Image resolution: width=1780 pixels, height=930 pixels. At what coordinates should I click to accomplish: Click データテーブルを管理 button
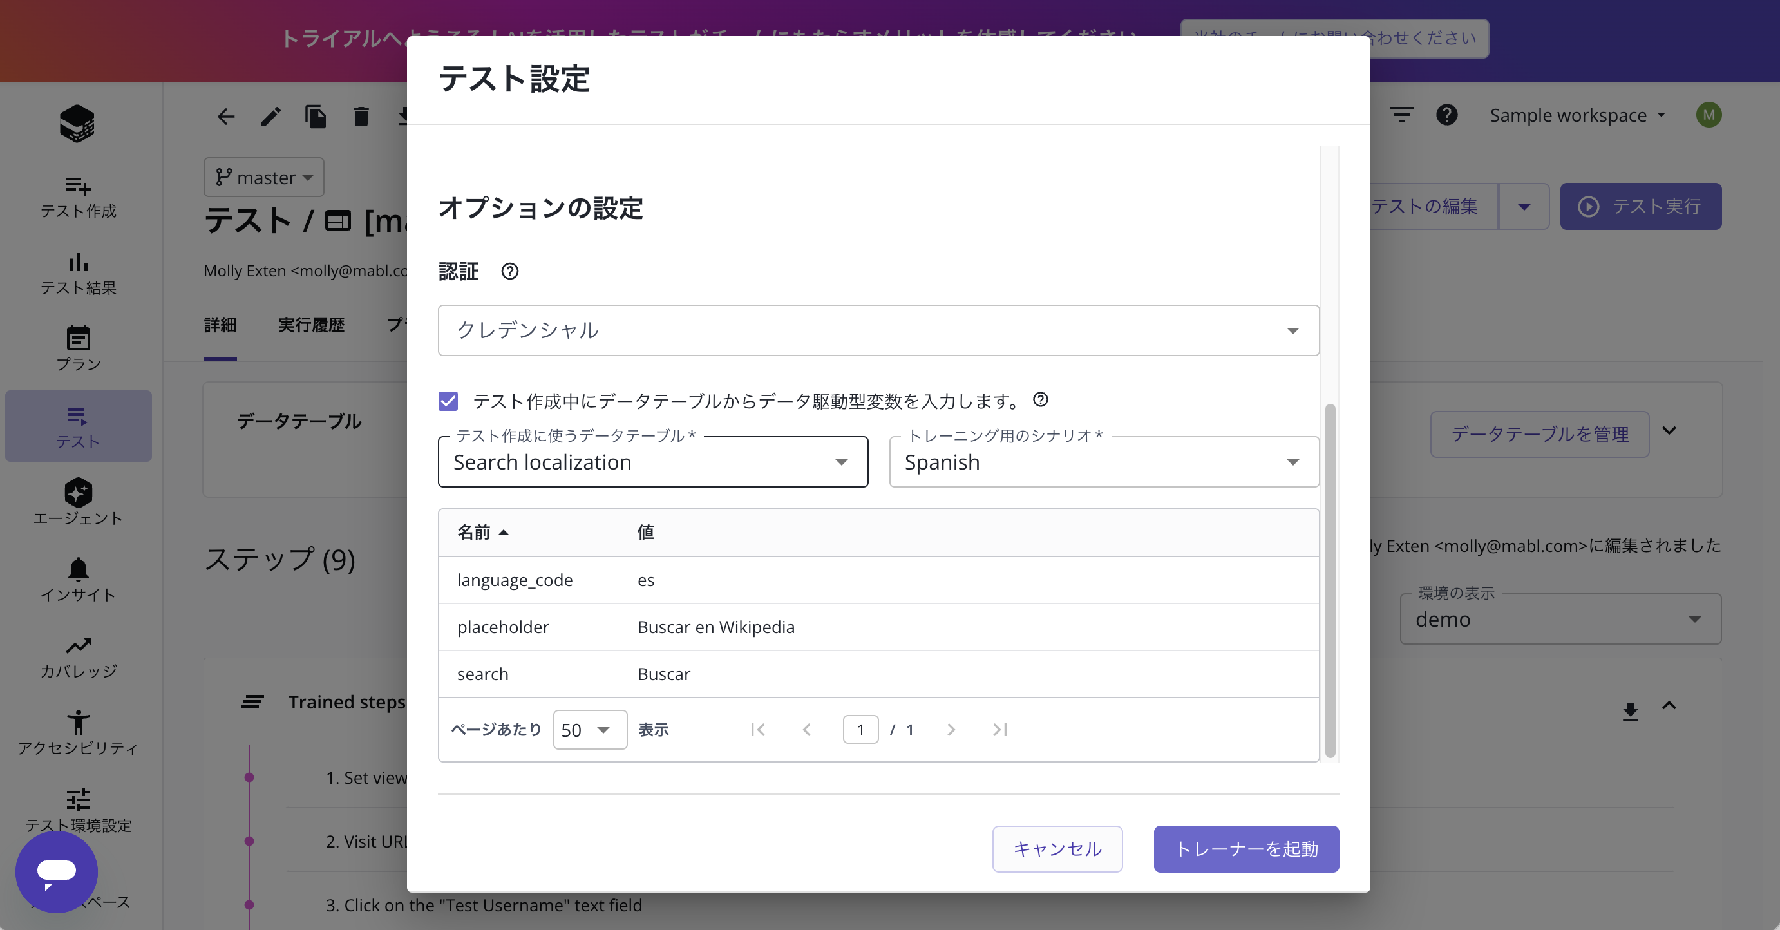pyautogui.click(x=1540, y=434)
